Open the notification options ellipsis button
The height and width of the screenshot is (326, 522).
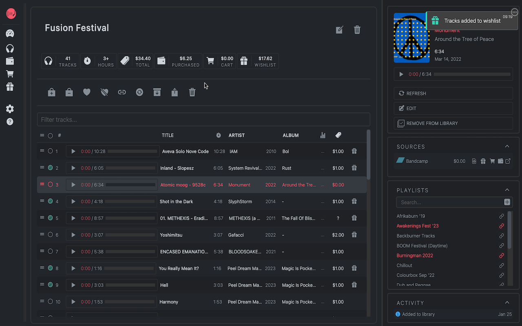[x=515, y=12]
